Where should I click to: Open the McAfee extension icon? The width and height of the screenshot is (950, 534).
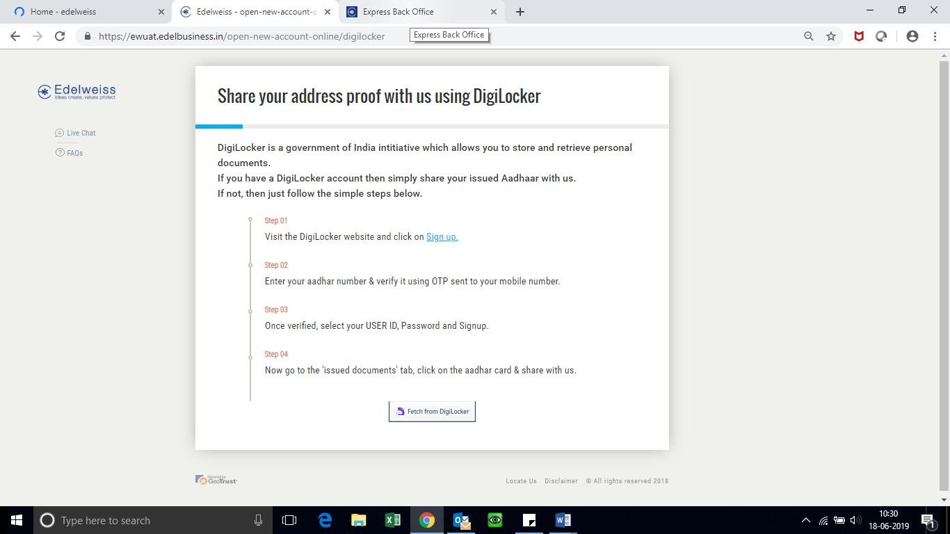[x=859, y=36]
